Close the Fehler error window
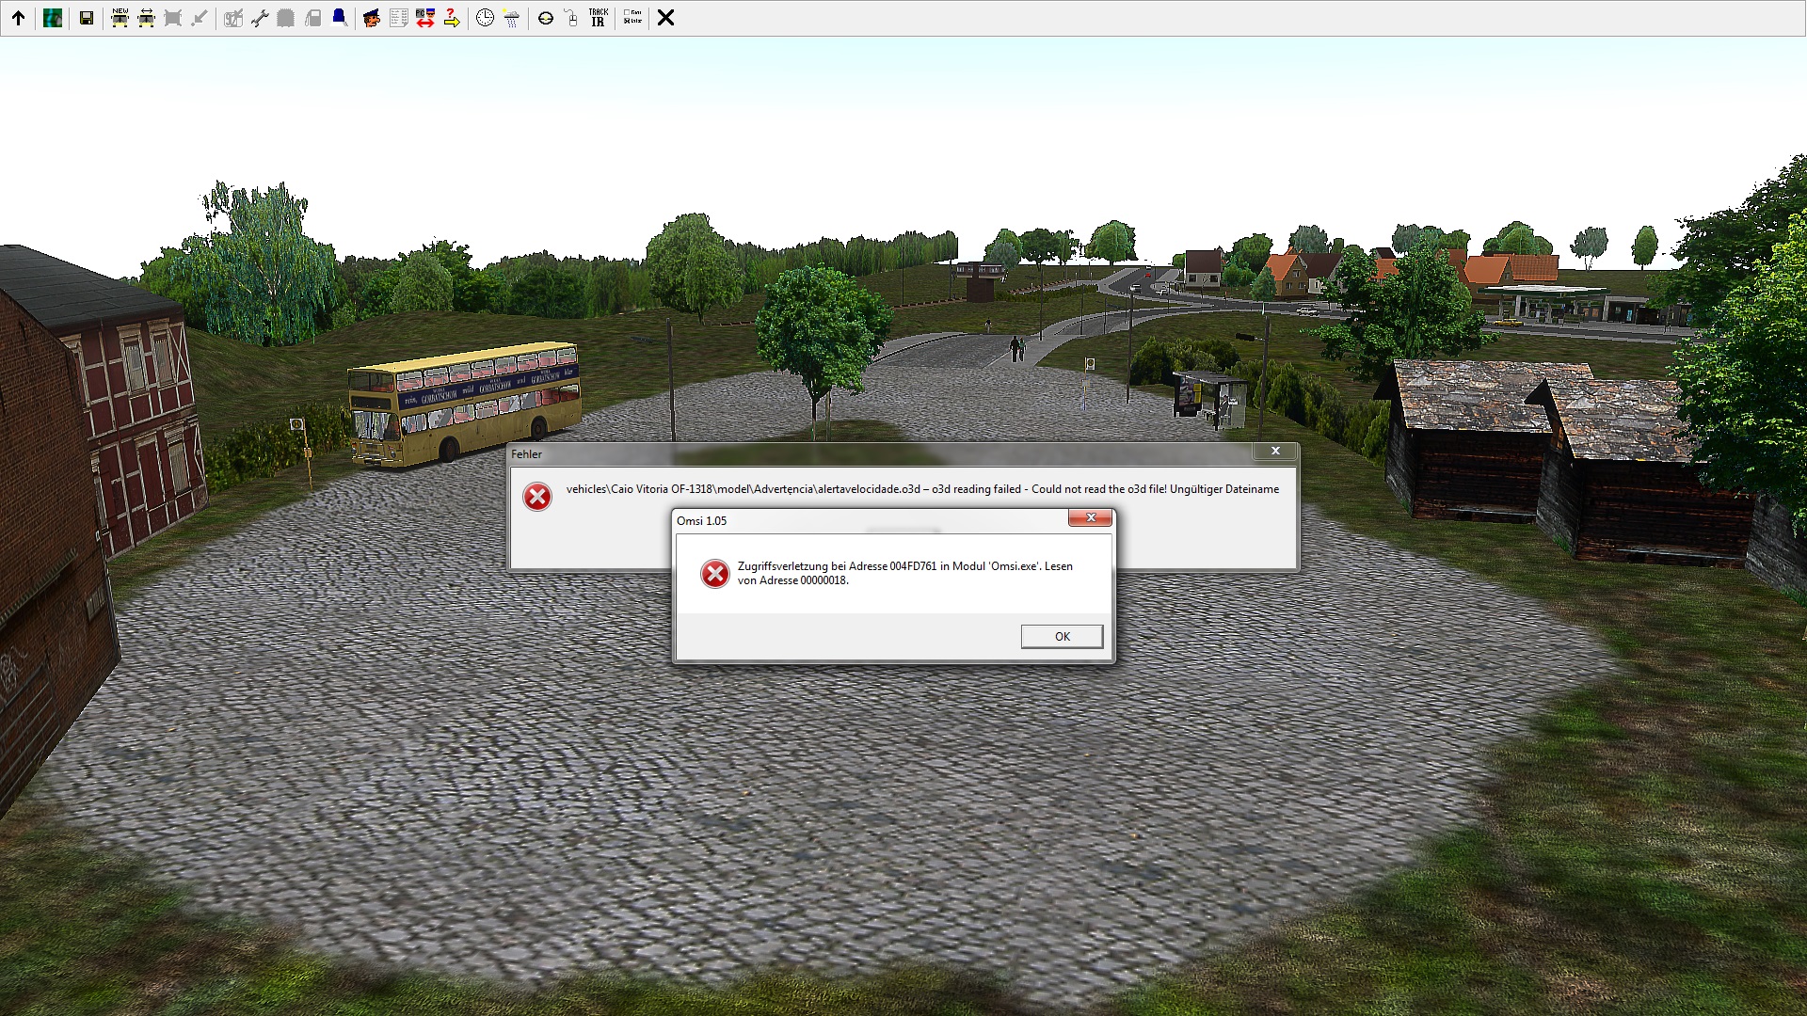The height and width of the screenshot is (1016, 1807). pyautogui.click(x=1274, y=452)
